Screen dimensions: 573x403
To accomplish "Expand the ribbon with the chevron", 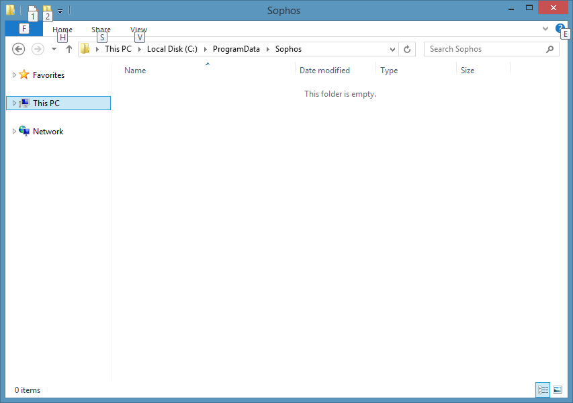I will [x=545, y=28].
